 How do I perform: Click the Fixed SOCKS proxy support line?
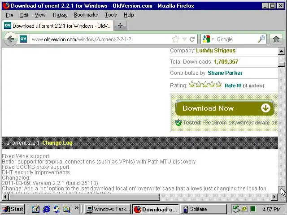coord(35,167)
